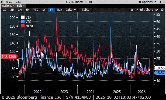Click the 2023 x-axis label
Viewport: 166px width, 100px height.
(x=64, y=92)
